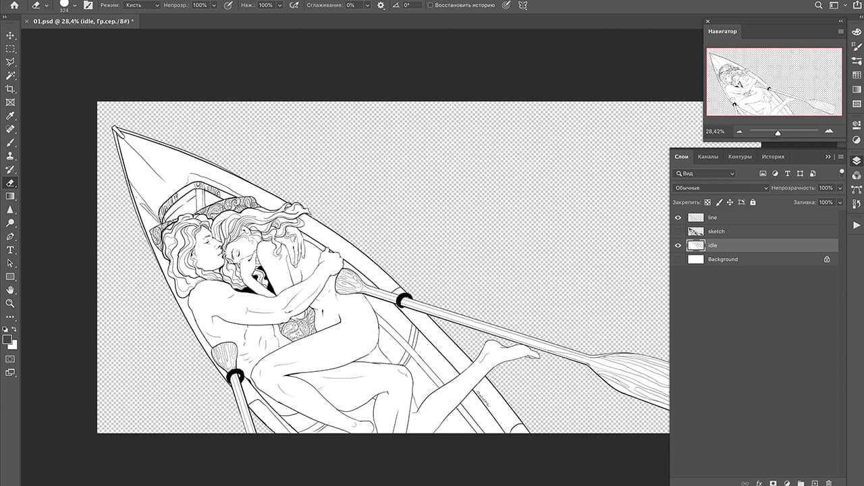864x486 pixels.
Task: Select the Clone Stamp tool
Action: click(x=10, y=156)
